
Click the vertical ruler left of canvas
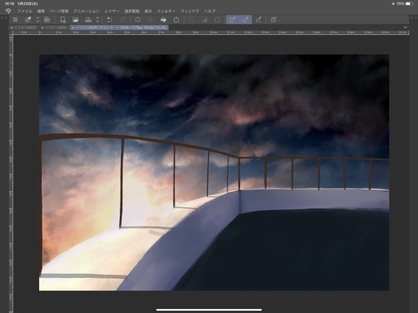tap(11, 174)
